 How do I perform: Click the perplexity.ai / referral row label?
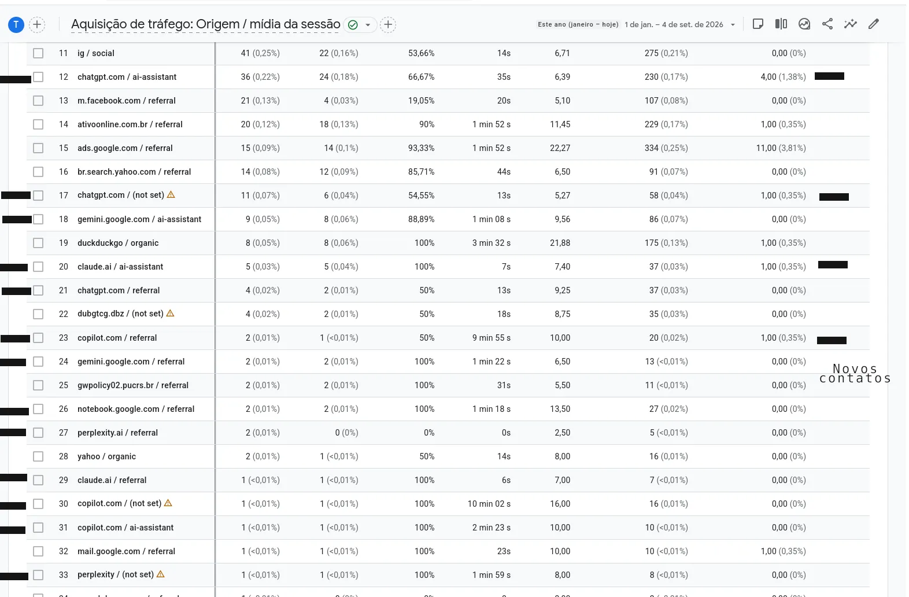117,433
